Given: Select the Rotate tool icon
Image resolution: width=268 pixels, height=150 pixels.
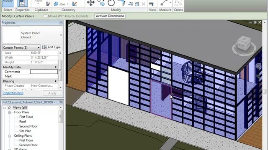Looking at the screenshot, I should coord(111,3).
